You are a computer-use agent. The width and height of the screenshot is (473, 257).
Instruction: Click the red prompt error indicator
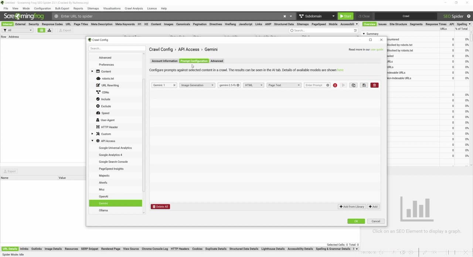point(335,85)
